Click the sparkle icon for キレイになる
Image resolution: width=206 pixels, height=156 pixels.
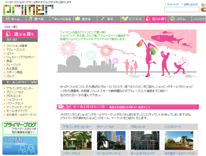(x=53, y=19)
